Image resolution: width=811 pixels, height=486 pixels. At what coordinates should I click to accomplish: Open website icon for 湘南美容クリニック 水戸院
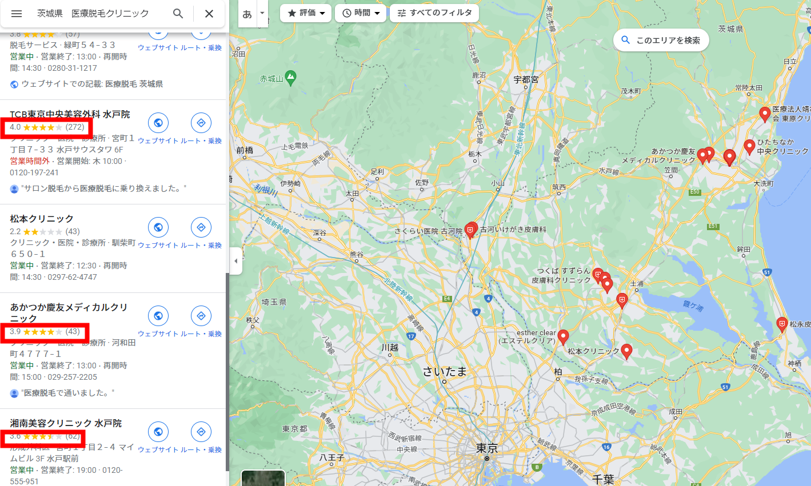158,432
